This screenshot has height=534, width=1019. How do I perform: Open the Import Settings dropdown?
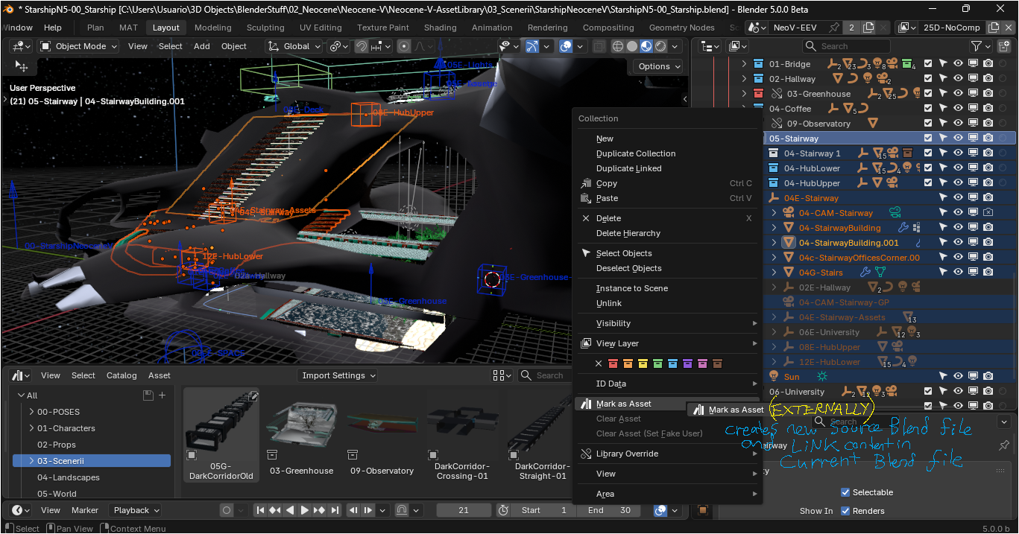pyautogui.click(x=338, y=375)
